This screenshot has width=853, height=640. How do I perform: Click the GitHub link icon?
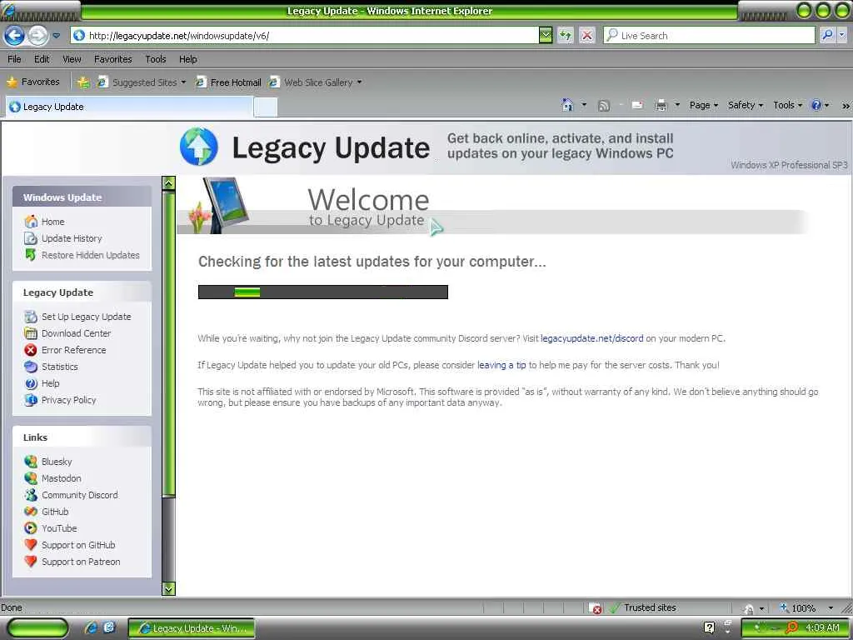[x=31, y=512]
